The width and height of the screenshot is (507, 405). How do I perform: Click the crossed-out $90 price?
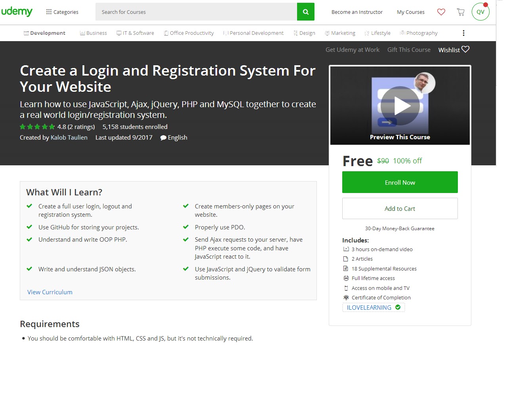coord(383,161)
